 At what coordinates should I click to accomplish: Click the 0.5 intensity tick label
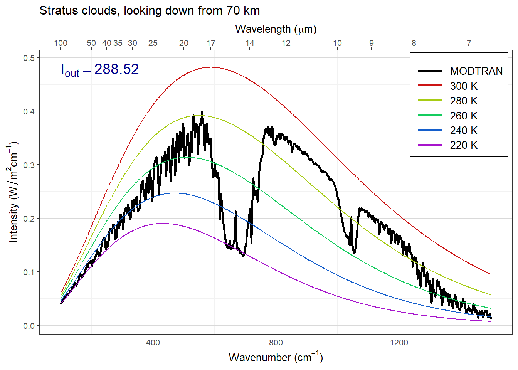29,58
